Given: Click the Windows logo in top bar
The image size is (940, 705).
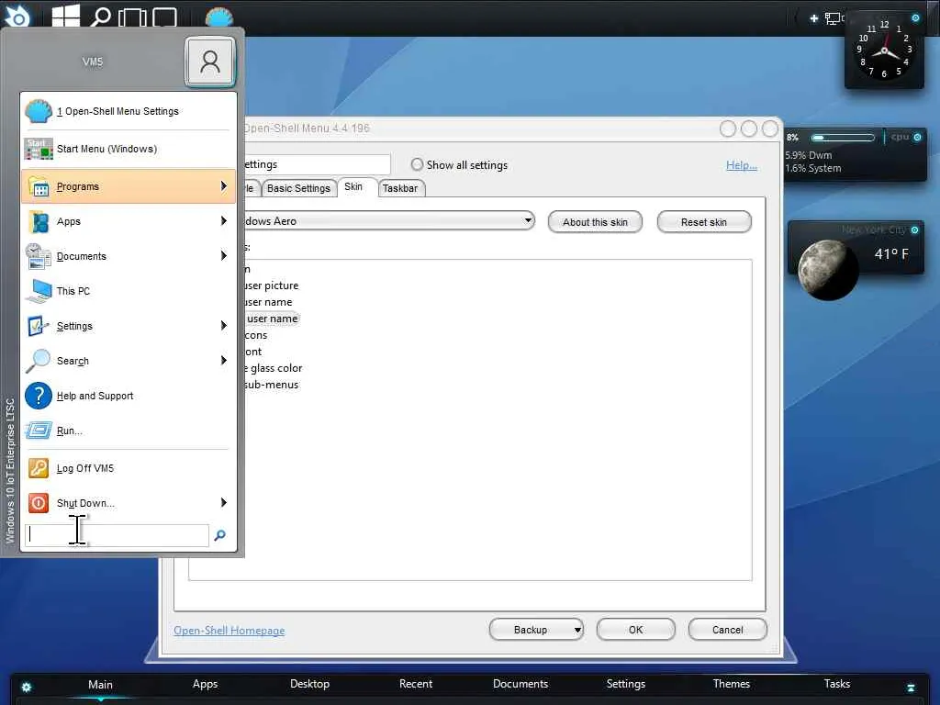Looking at the screenshot, I should tap(66, 17).
